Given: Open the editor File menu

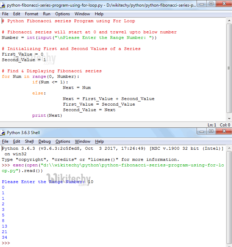Looking at the screenshot, I should pos(5,14).
